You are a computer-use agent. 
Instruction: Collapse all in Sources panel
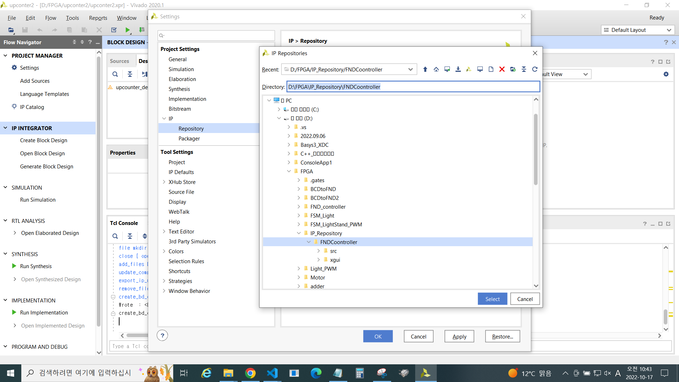[130, 74]
